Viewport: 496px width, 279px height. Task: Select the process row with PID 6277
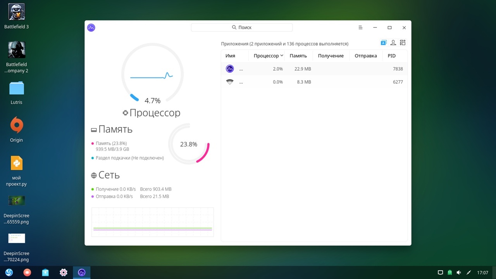coord(314,82)
